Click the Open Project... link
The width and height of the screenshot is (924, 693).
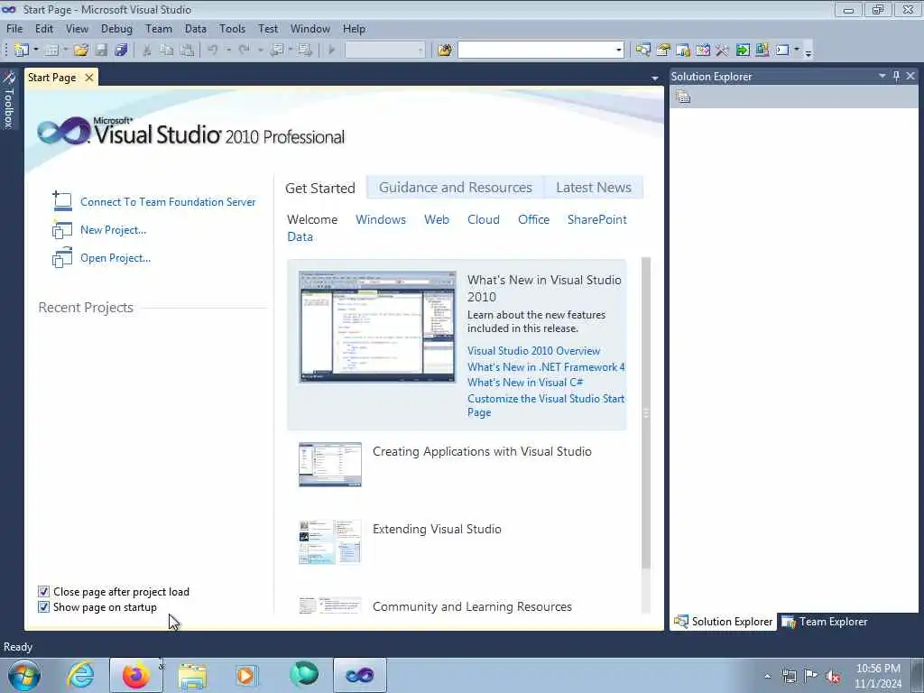(115, 258)
